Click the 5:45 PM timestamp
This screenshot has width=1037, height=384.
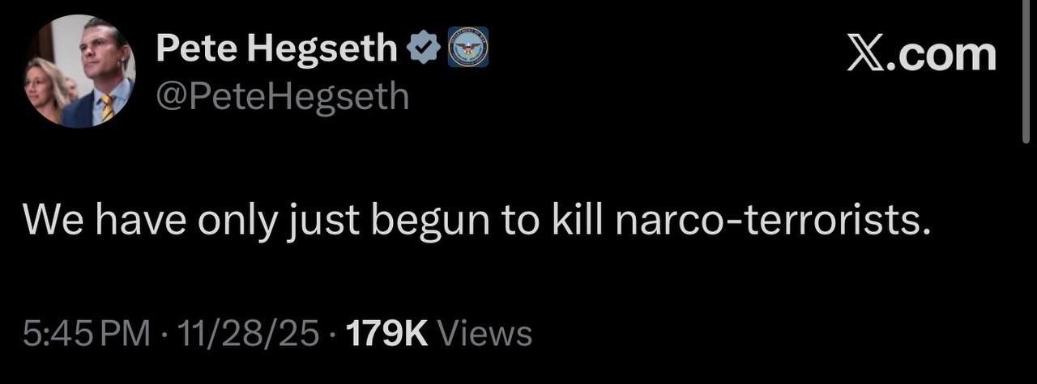pyautogui.click(x=87, y=333)
